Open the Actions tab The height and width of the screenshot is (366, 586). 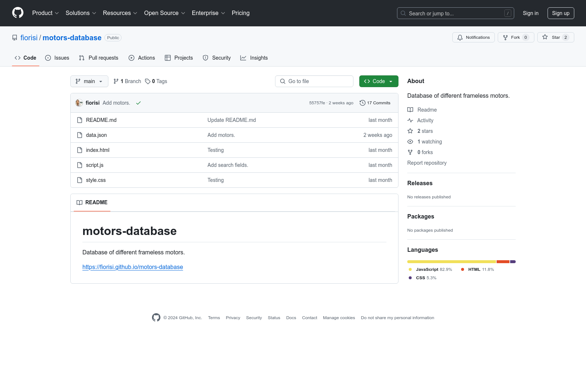pos(142,58)
